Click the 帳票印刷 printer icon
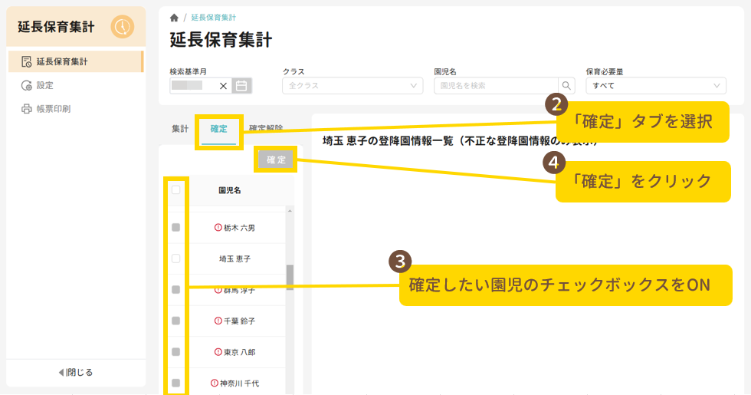The image size is (751, 395). pos(26,109)
